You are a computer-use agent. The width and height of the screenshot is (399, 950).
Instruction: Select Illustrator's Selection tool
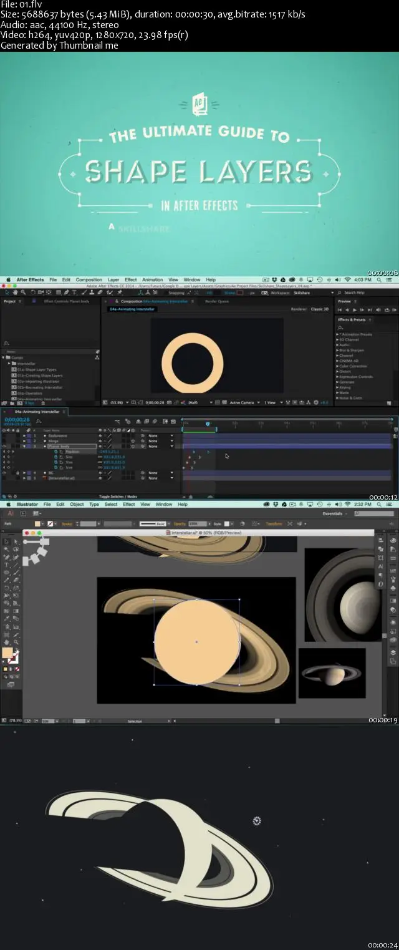pos(7,541)
